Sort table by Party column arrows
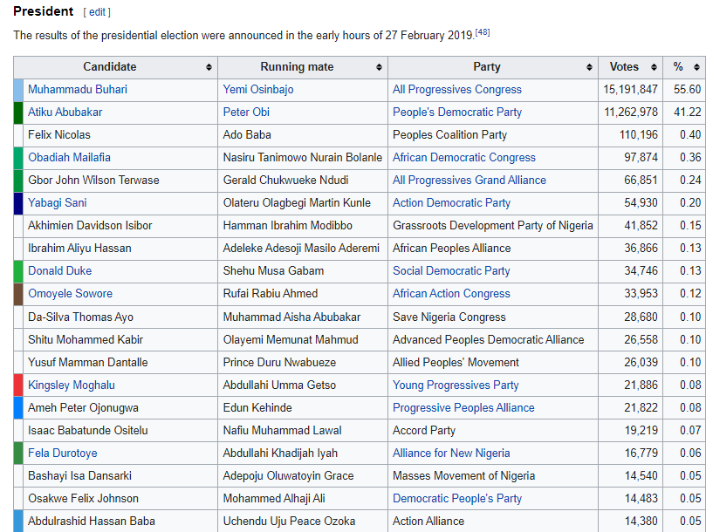This screenshot has height=532, width=706. pyautogui.click(x=589, y=67)
